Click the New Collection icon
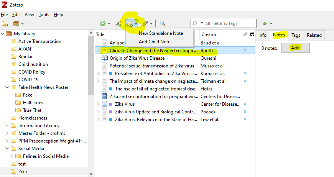Screen dimensions: 334x177 (x=5, y=24)
